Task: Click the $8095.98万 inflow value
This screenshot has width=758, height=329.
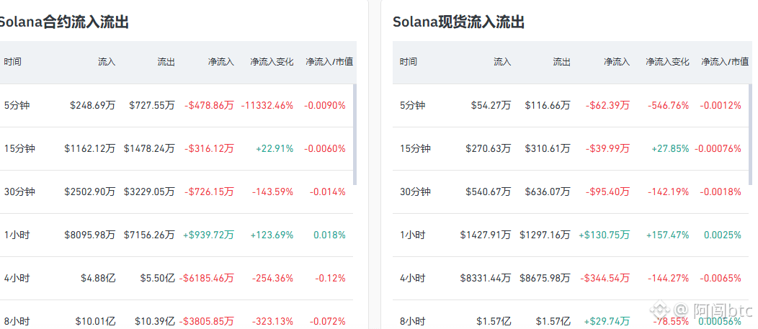Action: click(90, 235)
